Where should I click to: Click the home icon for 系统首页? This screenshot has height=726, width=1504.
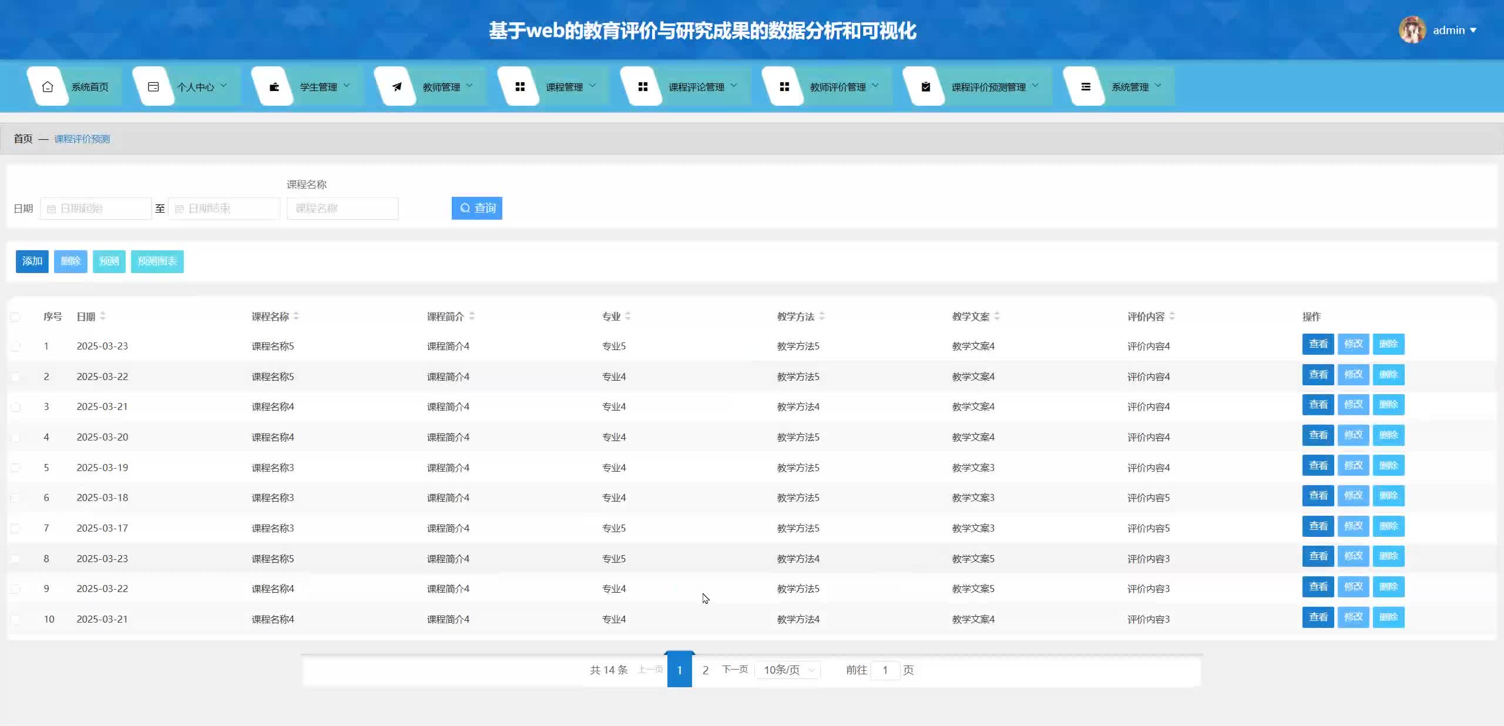pyautogui.click(x=48, y=87)
